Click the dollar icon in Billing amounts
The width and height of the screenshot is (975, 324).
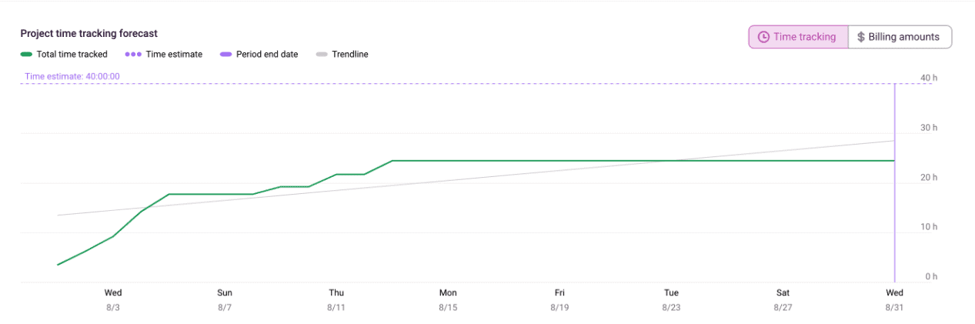pyautogui.click(x=861, y=37)
